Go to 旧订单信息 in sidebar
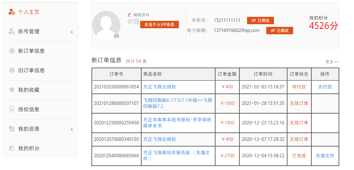This screenshot has width=354, height=170. click(31, 71)
